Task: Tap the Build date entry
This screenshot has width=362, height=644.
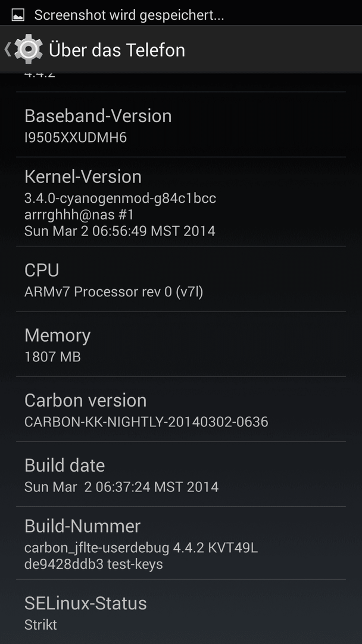Action: [x=181, y=474]
